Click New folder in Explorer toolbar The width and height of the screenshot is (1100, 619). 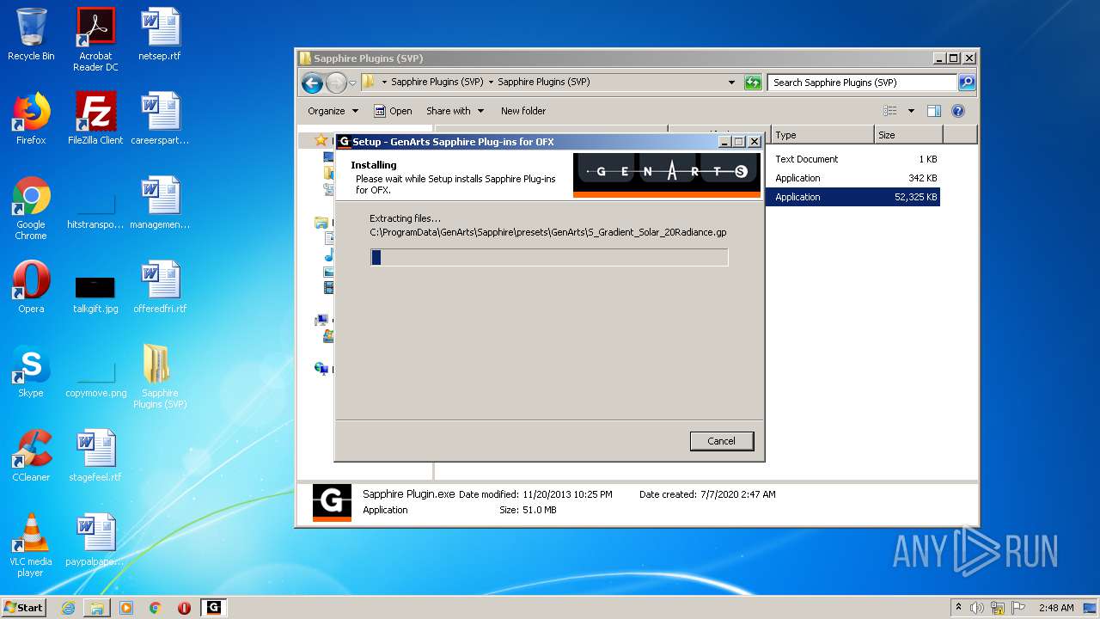pyautogui.click(x=523, y=111)
